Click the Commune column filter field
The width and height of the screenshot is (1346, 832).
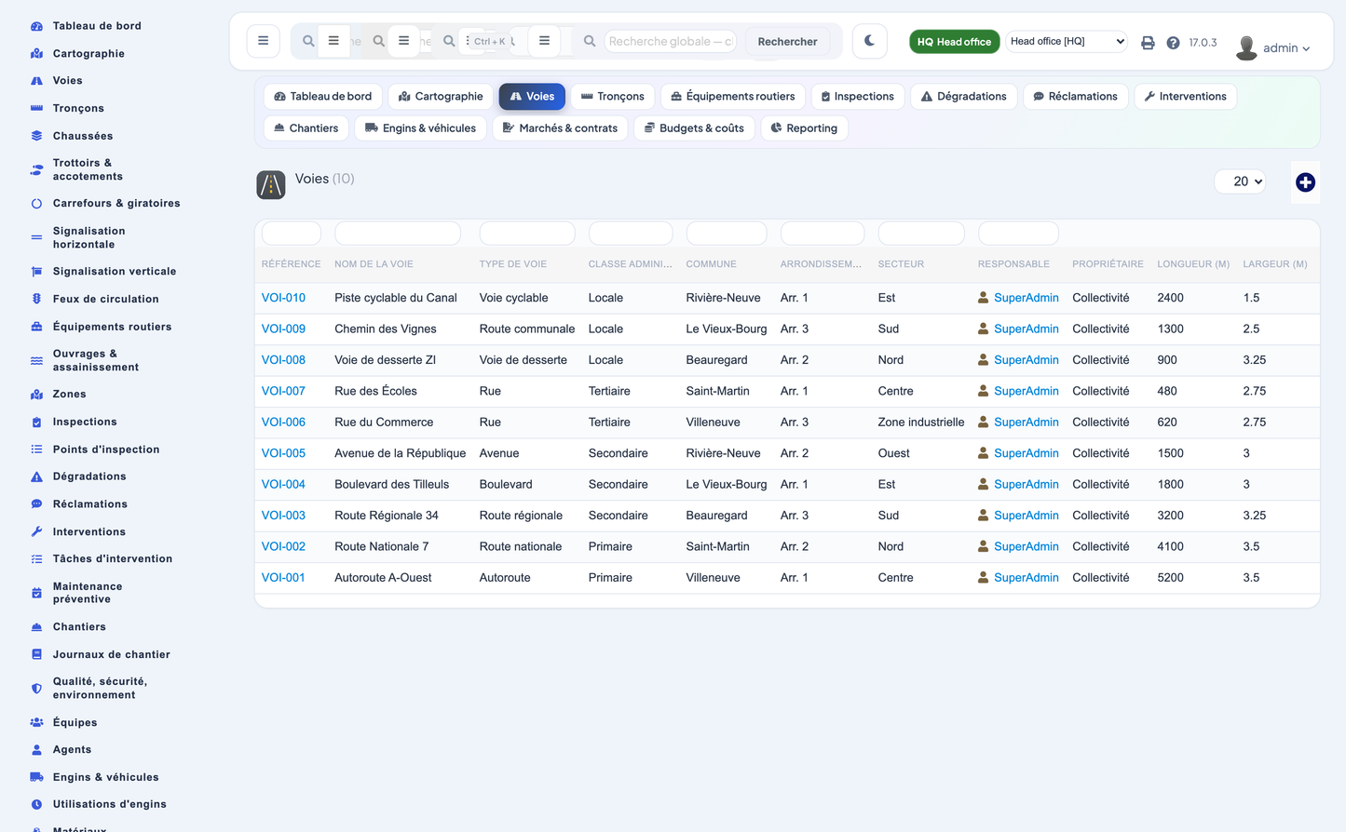click(727, 233)
